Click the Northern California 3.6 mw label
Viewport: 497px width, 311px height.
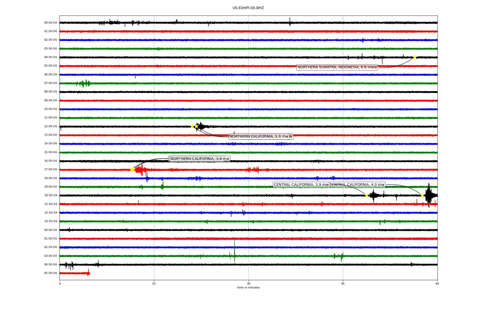[x=259, y=137]
